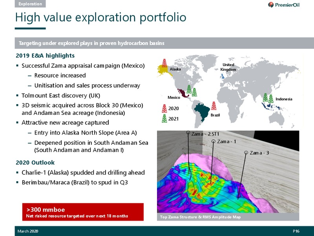Click 'Charlie-1 (Alaska) spudded' bullet

pos(83,173)
